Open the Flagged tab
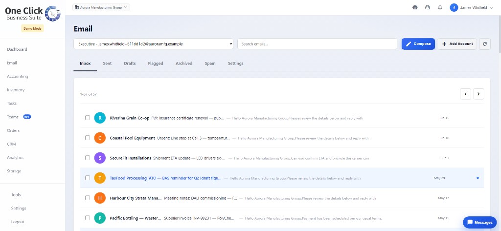The height and width of the screenshot is (231, 501). click(x=156, y=63)
